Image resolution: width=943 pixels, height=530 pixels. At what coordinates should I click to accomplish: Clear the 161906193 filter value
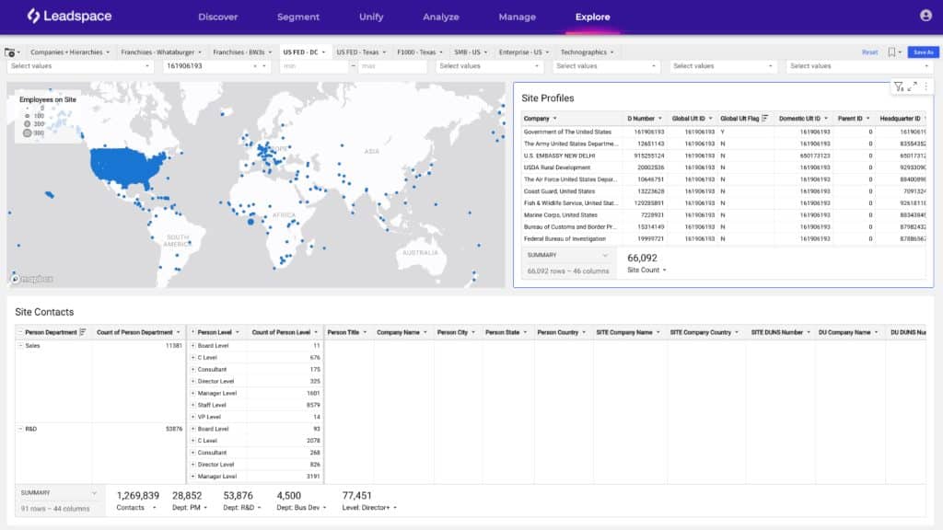pos(255,66)
